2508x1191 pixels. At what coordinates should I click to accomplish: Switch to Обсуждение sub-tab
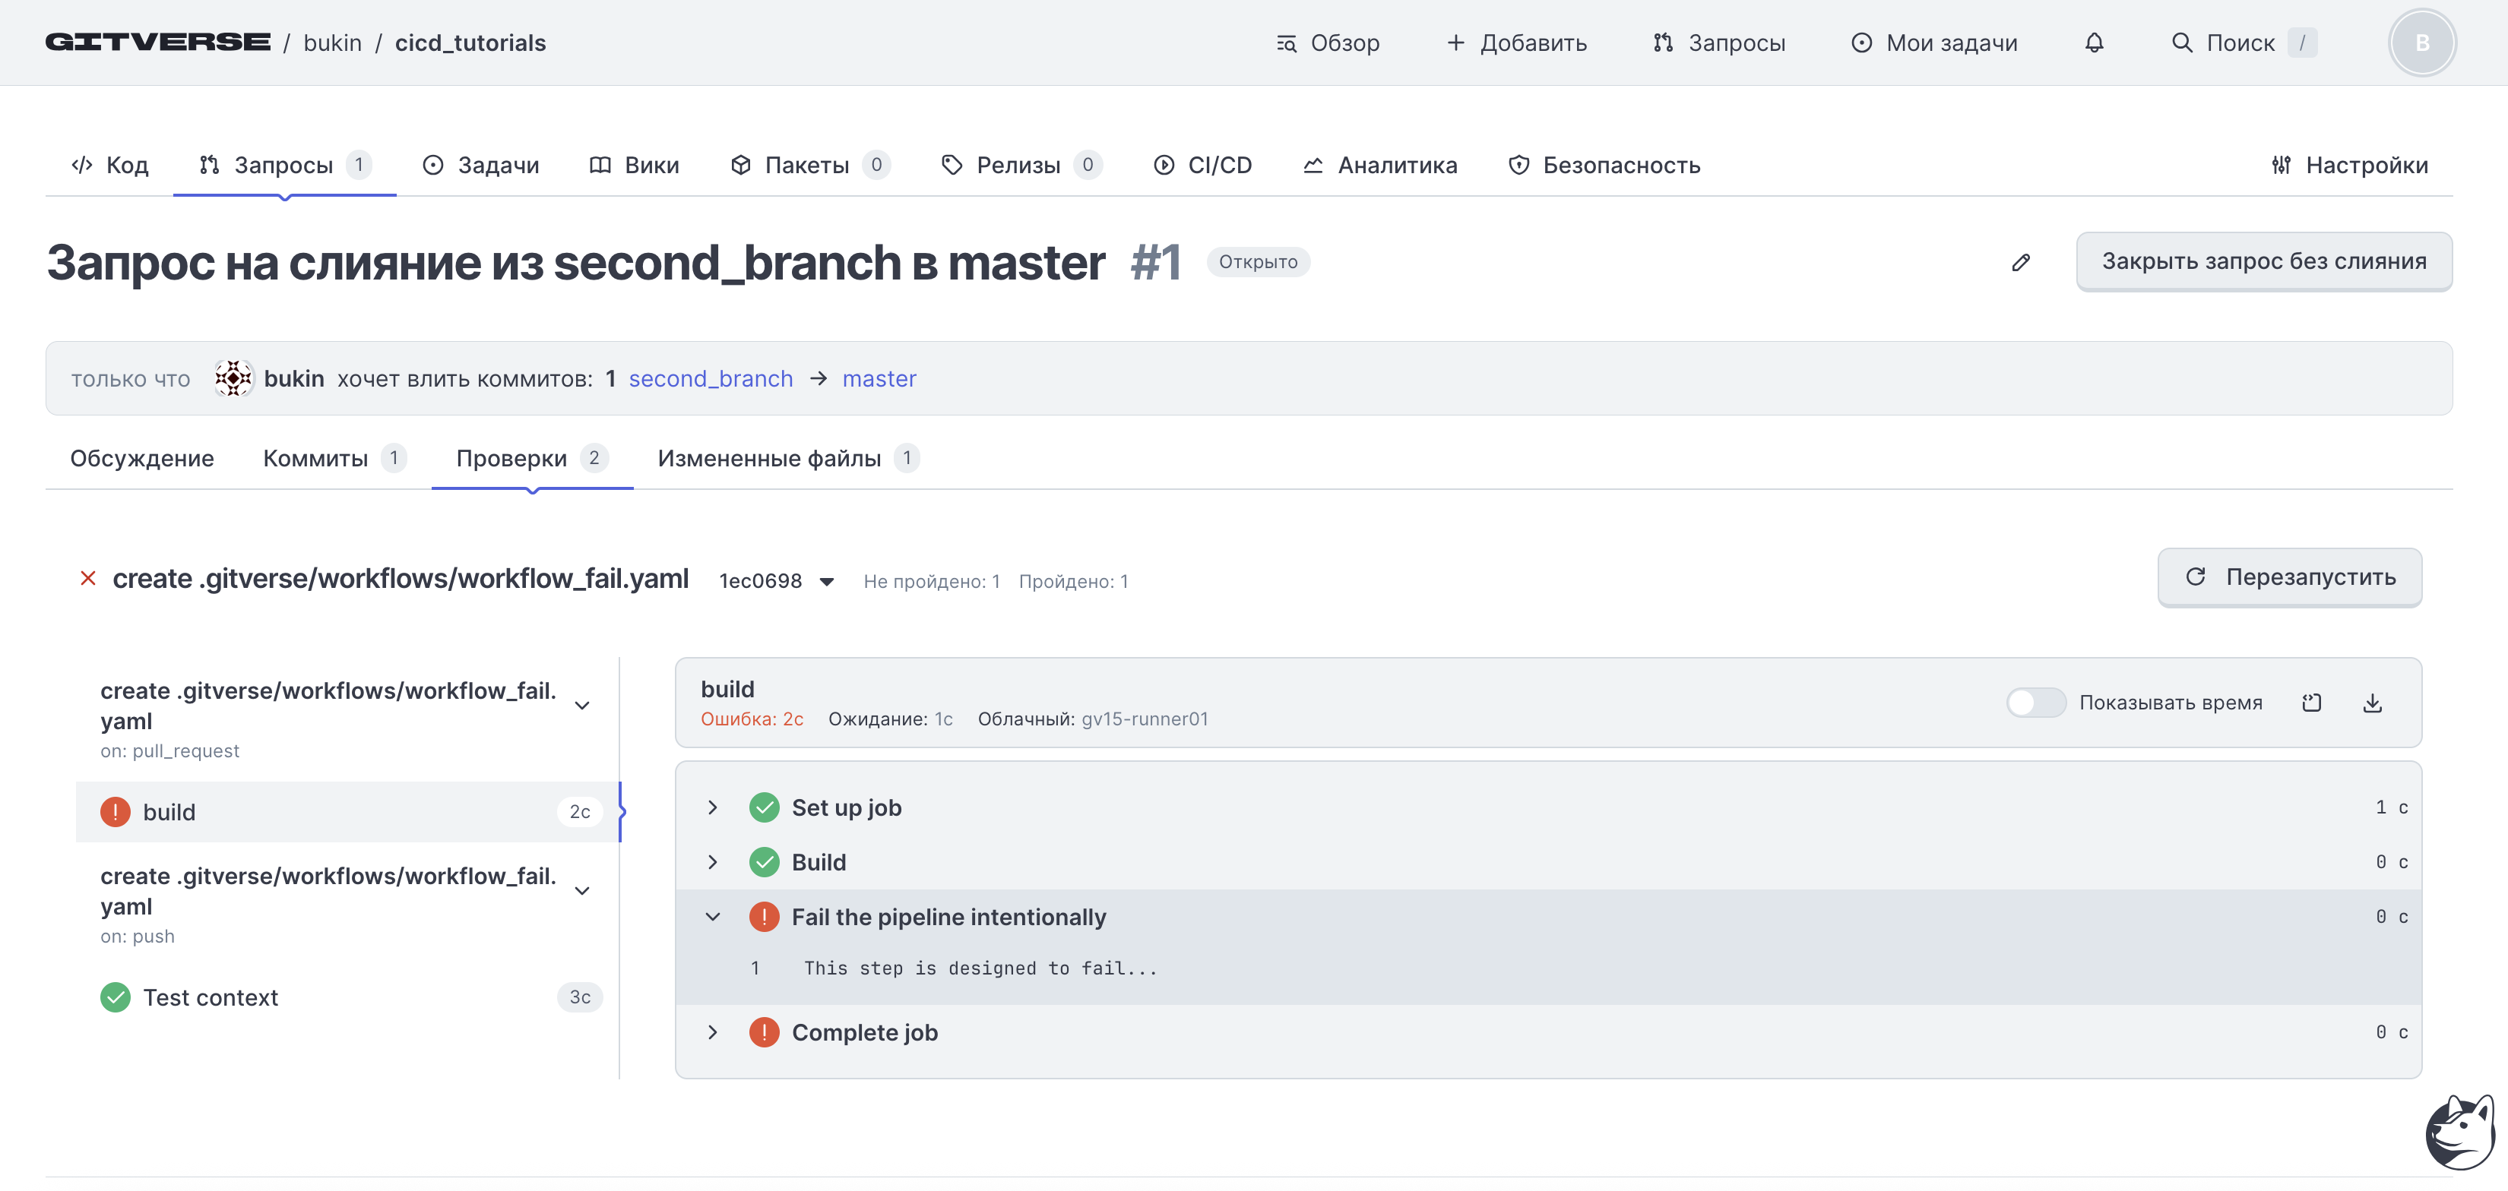coord(142,458)
